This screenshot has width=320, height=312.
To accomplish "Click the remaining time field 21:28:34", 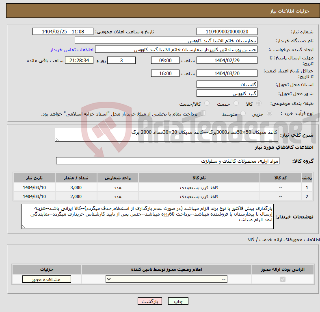I will [x=79, y=60].
